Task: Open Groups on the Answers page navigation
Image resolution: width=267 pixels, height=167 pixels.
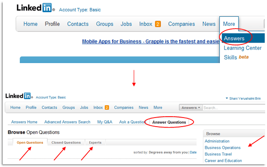Action: (68, 108)
